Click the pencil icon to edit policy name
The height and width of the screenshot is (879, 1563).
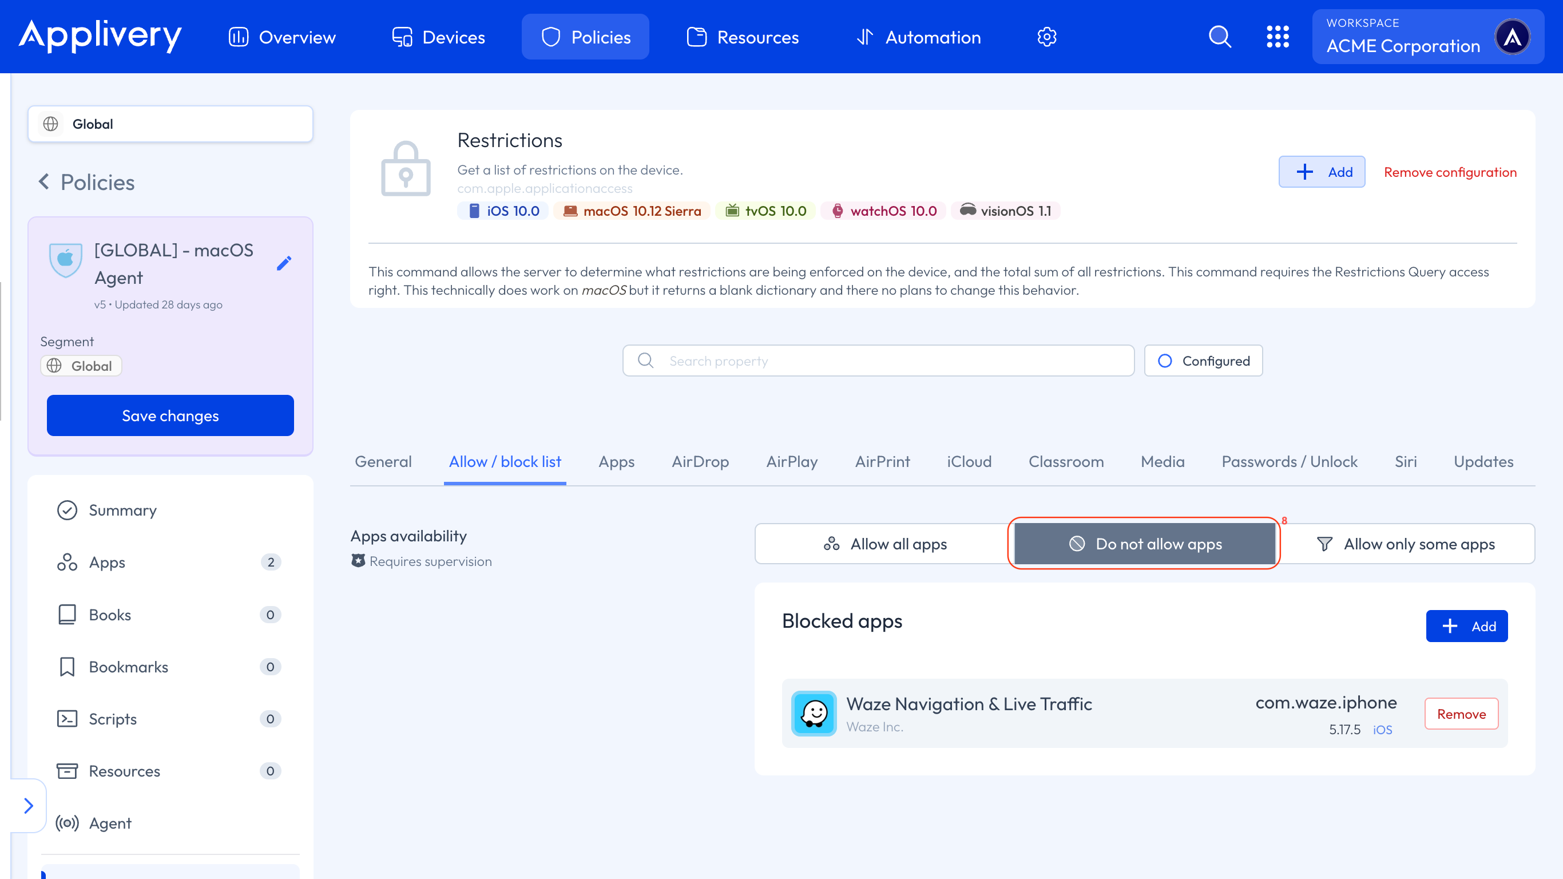(284, 263)
